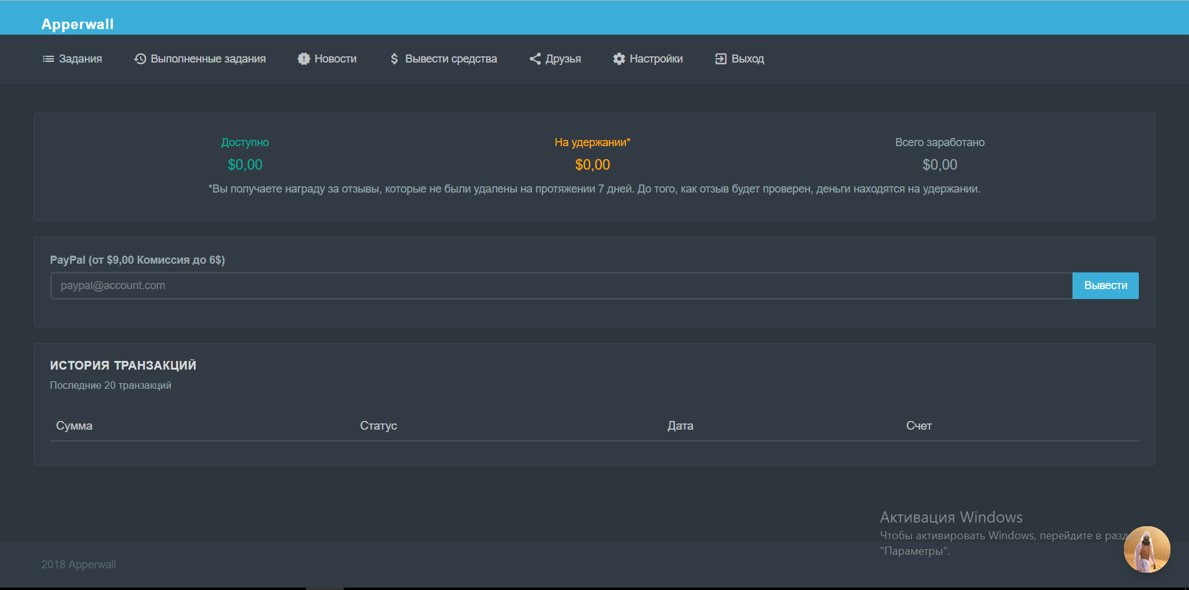Click the Дата column header
The image size is (1189, 590).
[x=681, y=426]
